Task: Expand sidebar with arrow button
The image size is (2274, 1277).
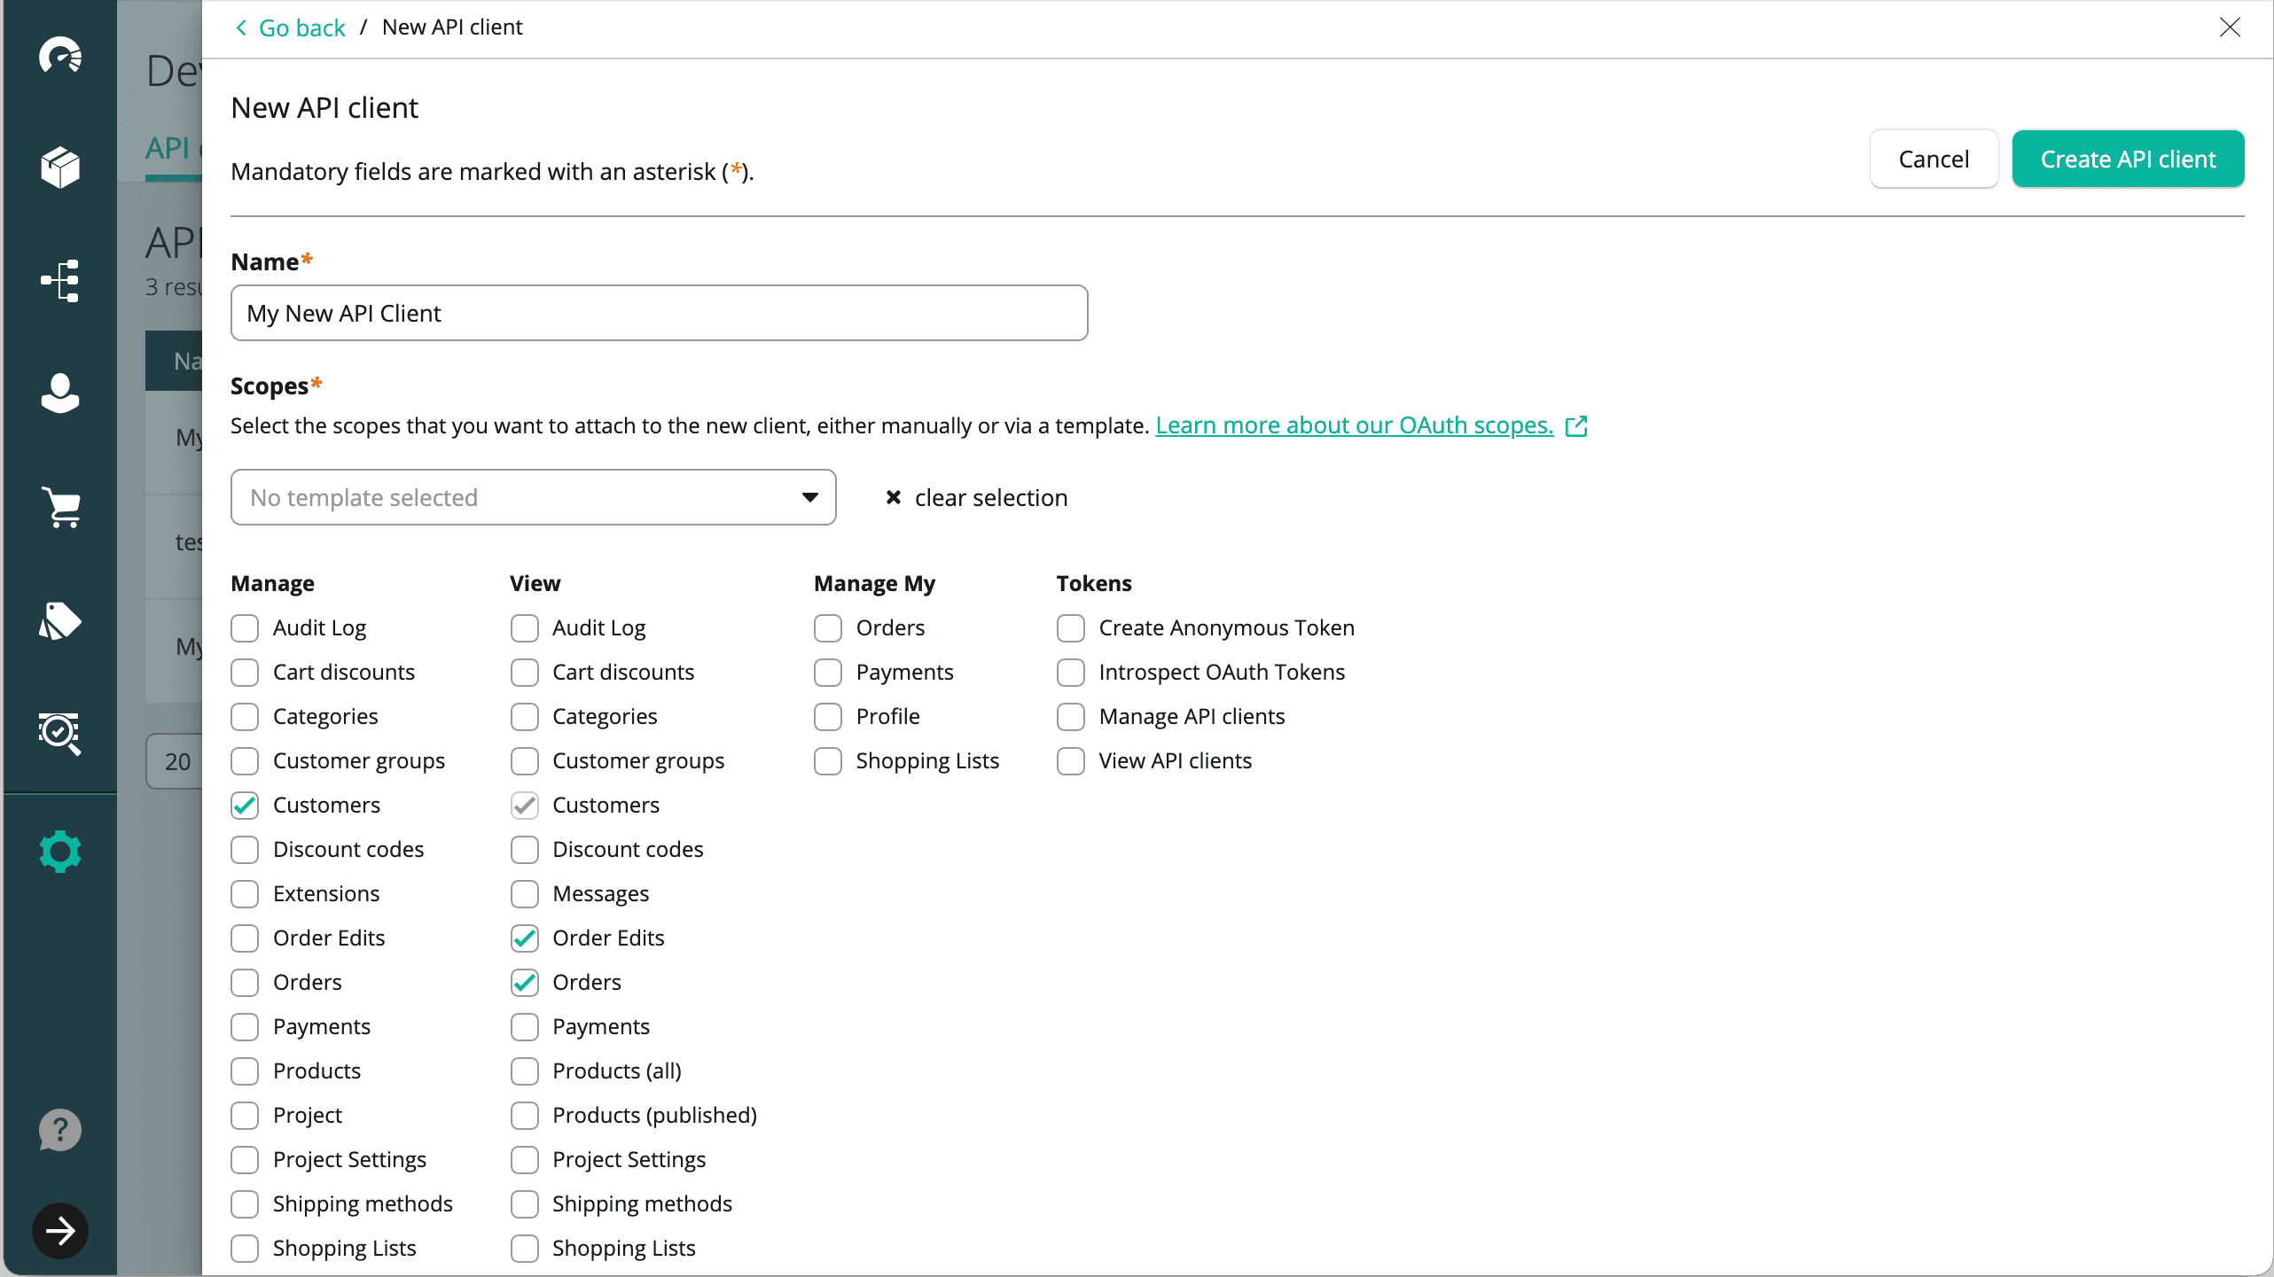Action: (60, 1231)
